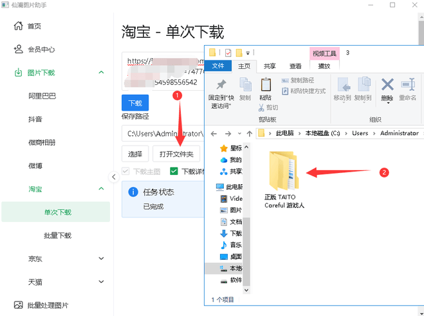Click Administrator in the address breadcrumb
Image resolution: width=424 pixels, height=316 pixels.
399,133
